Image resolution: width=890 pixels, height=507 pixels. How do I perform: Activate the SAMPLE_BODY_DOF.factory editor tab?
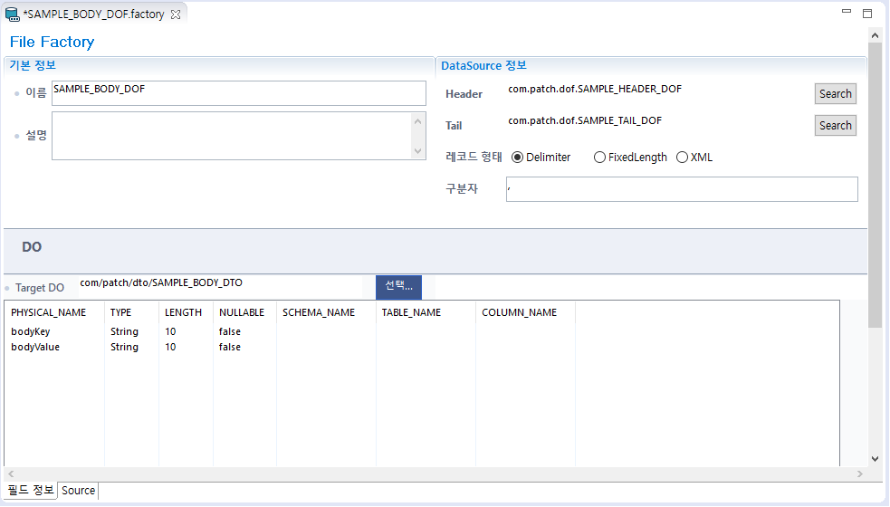point(93,14)
